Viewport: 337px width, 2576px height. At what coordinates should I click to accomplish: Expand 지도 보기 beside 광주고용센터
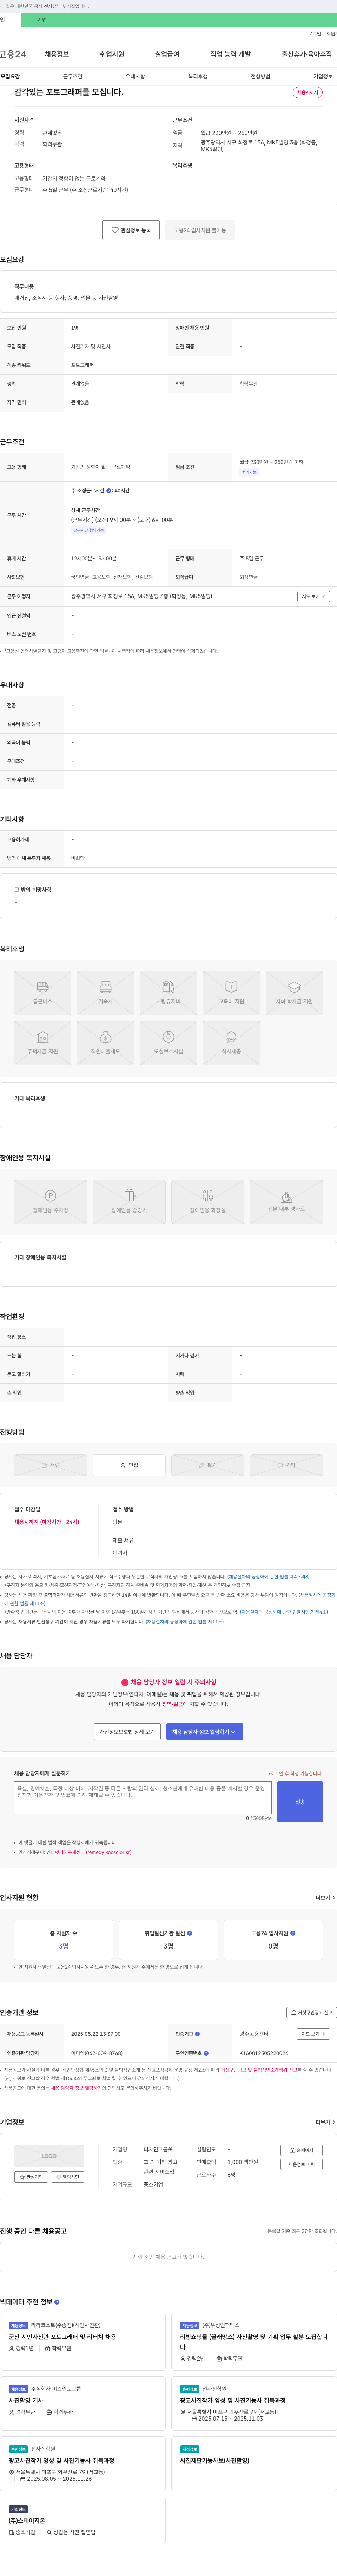coord(313,2034)
